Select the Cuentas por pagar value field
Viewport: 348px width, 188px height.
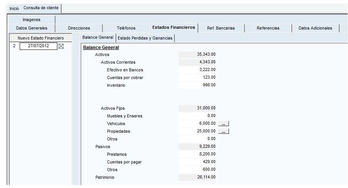pyautogui.click(x=198, y=162)
